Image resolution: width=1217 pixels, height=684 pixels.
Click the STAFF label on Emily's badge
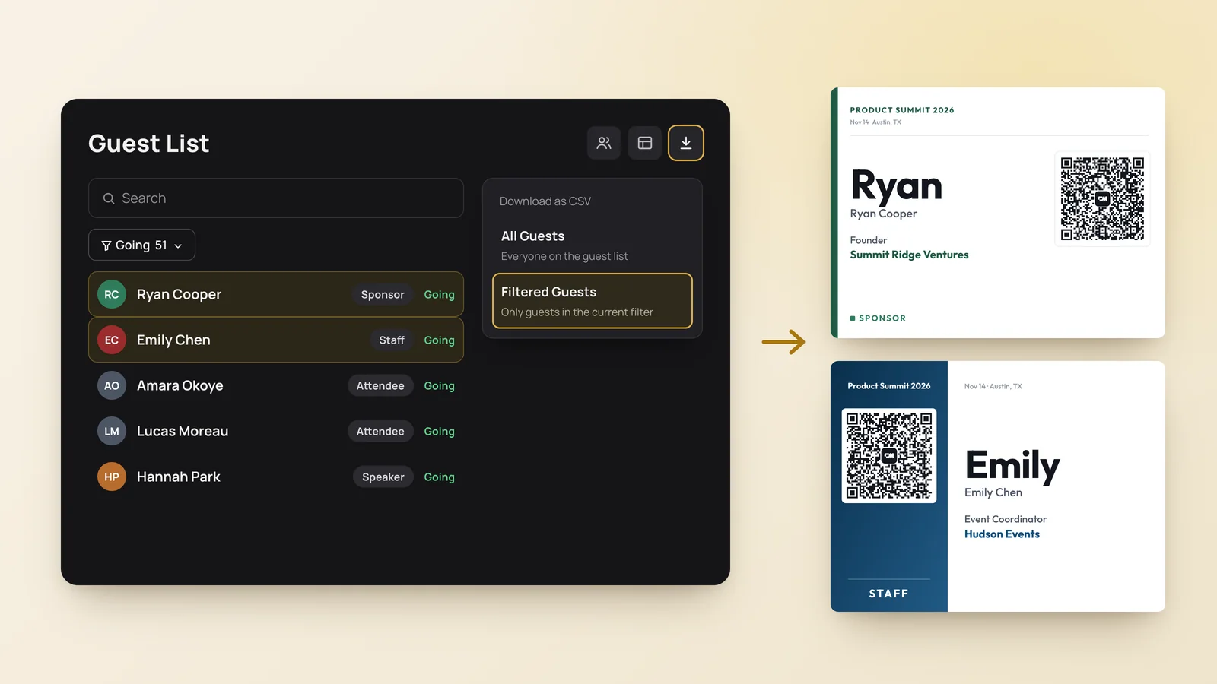coord(888,594)
